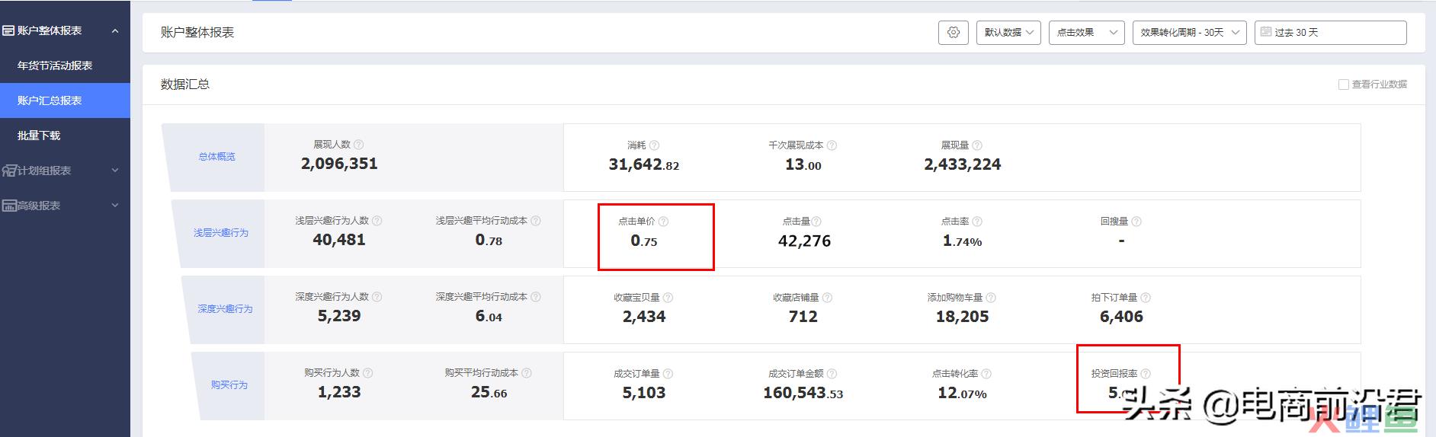The image size is (1436, 437).
Task: Click the 12.07% 点击转化率 value
Action: [962, 393]
